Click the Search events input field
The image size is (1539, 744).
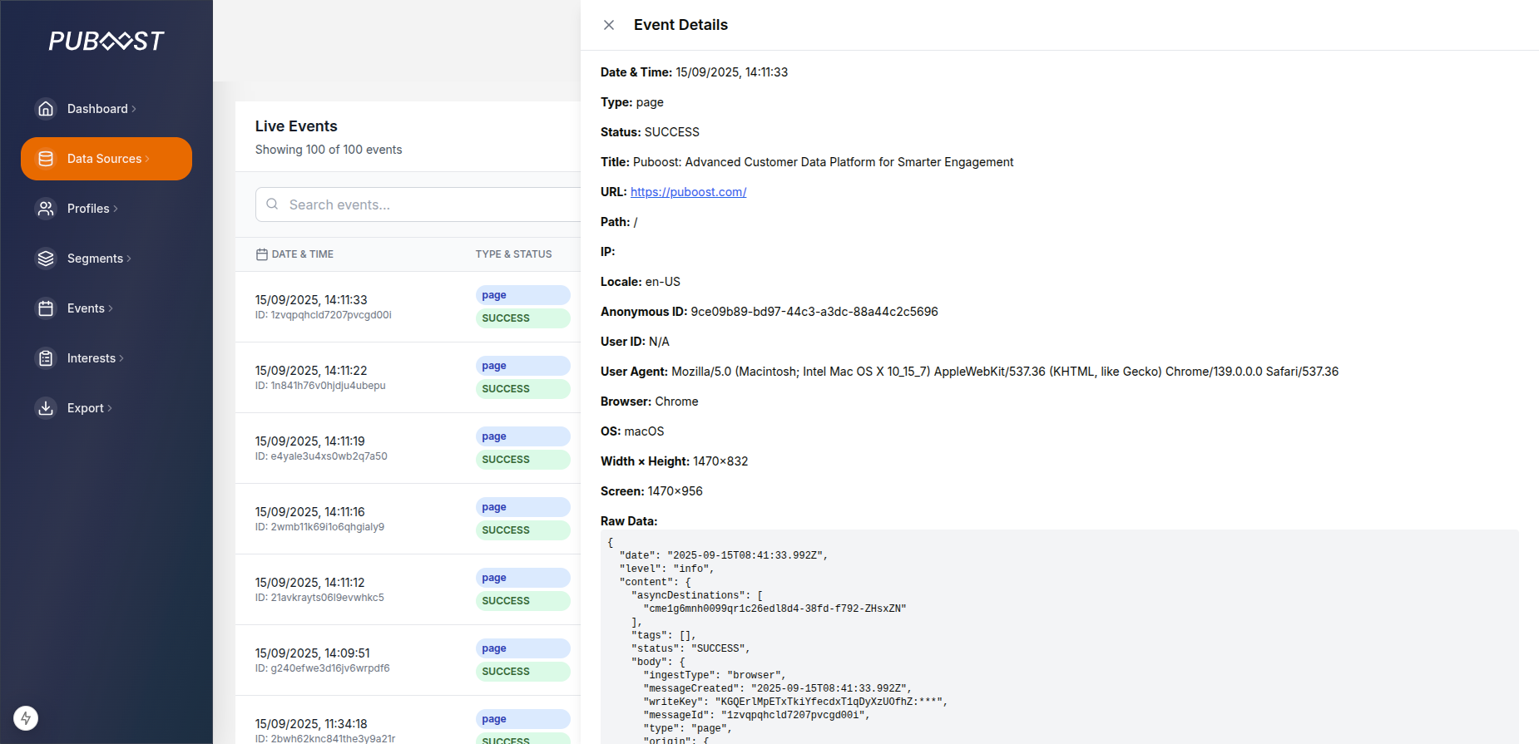[424, 204]
